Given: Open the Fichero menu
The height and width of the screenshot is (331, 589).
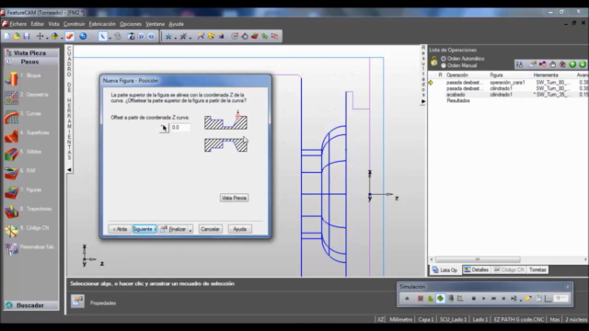Looking at the screenshot, I should (18, 24).
